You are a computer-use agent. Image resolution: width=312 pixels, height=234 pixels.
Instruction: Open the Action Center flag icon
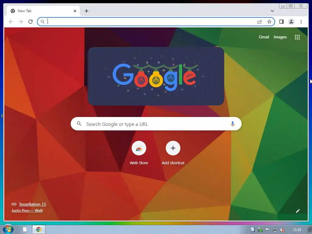click(x=267, y=230)
